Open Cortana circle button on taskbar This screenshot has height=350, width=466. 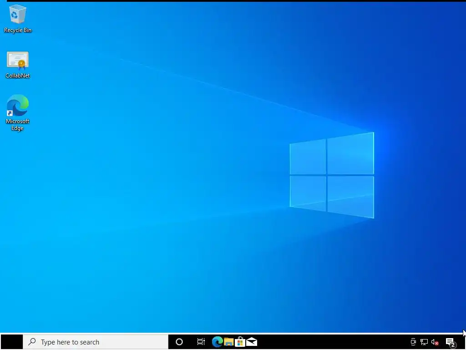click(x=179, y=342)
